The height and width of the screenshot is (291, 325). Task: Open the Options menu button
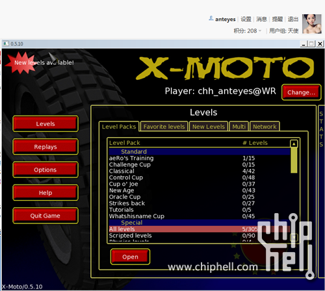(x=45, y=170)
